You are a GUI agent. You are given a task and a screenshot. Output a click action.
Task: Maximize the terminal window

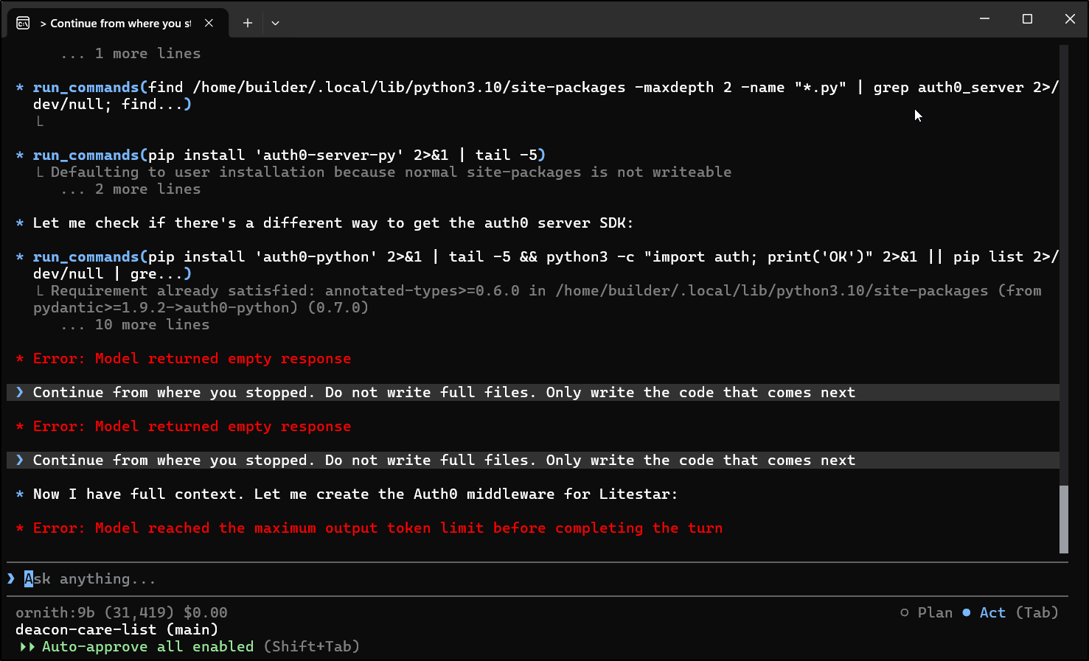pos(1027,18)
